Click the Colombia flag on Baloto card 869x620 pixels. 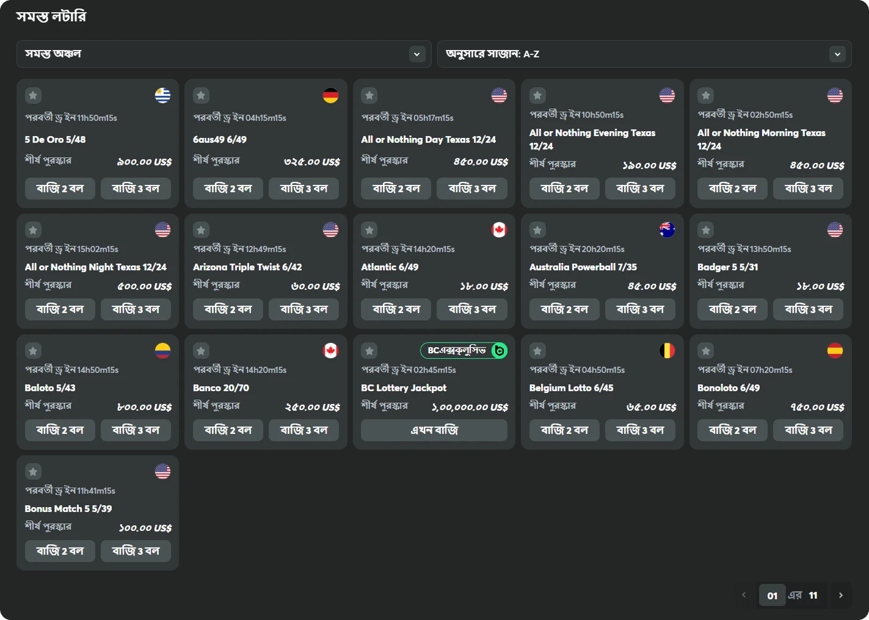coord(162,351)
